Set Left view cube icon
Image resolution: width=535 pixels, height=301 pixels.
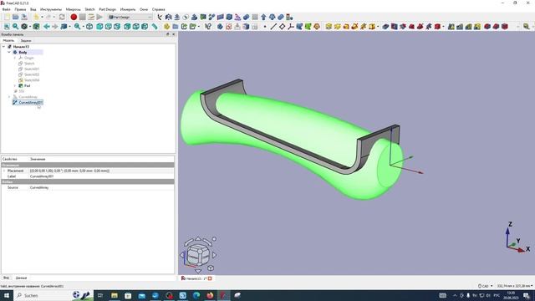click(145, 27)
